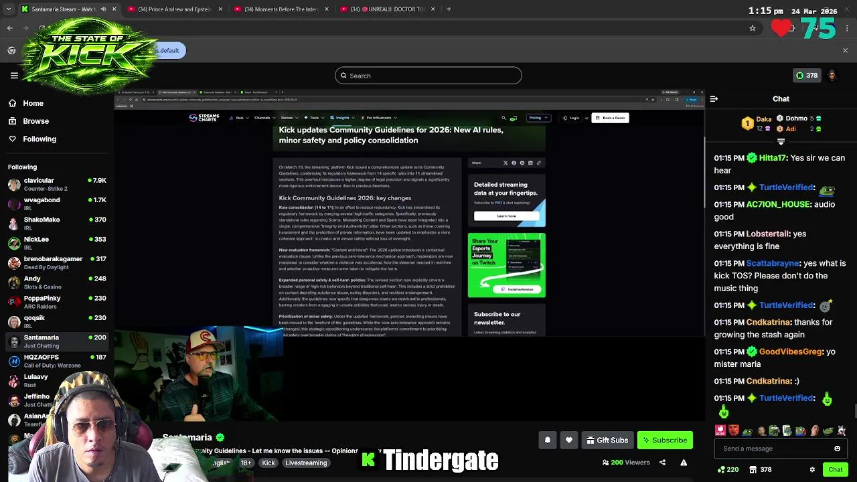This screenshot has width=857, height=482.
Task: Click Streams Charts search magnifier
Action: [x=503, y=118]
